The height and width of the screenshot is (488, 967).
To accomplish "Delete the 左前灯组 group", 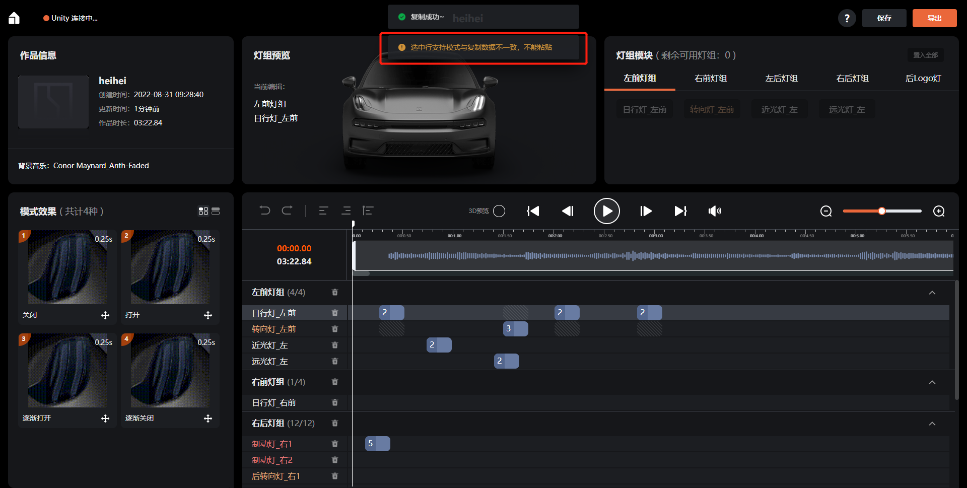I will [335, 292].
